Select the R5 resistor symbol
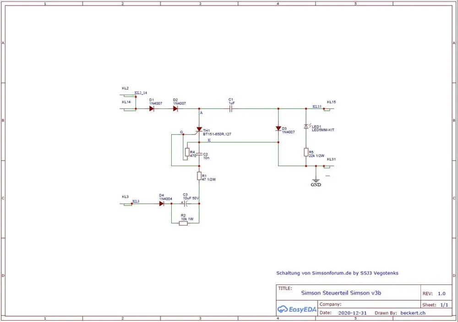The image size is (458, 322). pyautogui.click(x=306, y=152)
